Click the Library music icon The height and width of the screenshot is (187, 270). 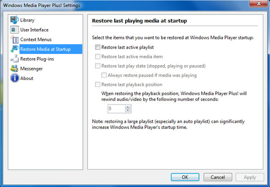click(14, 20)
